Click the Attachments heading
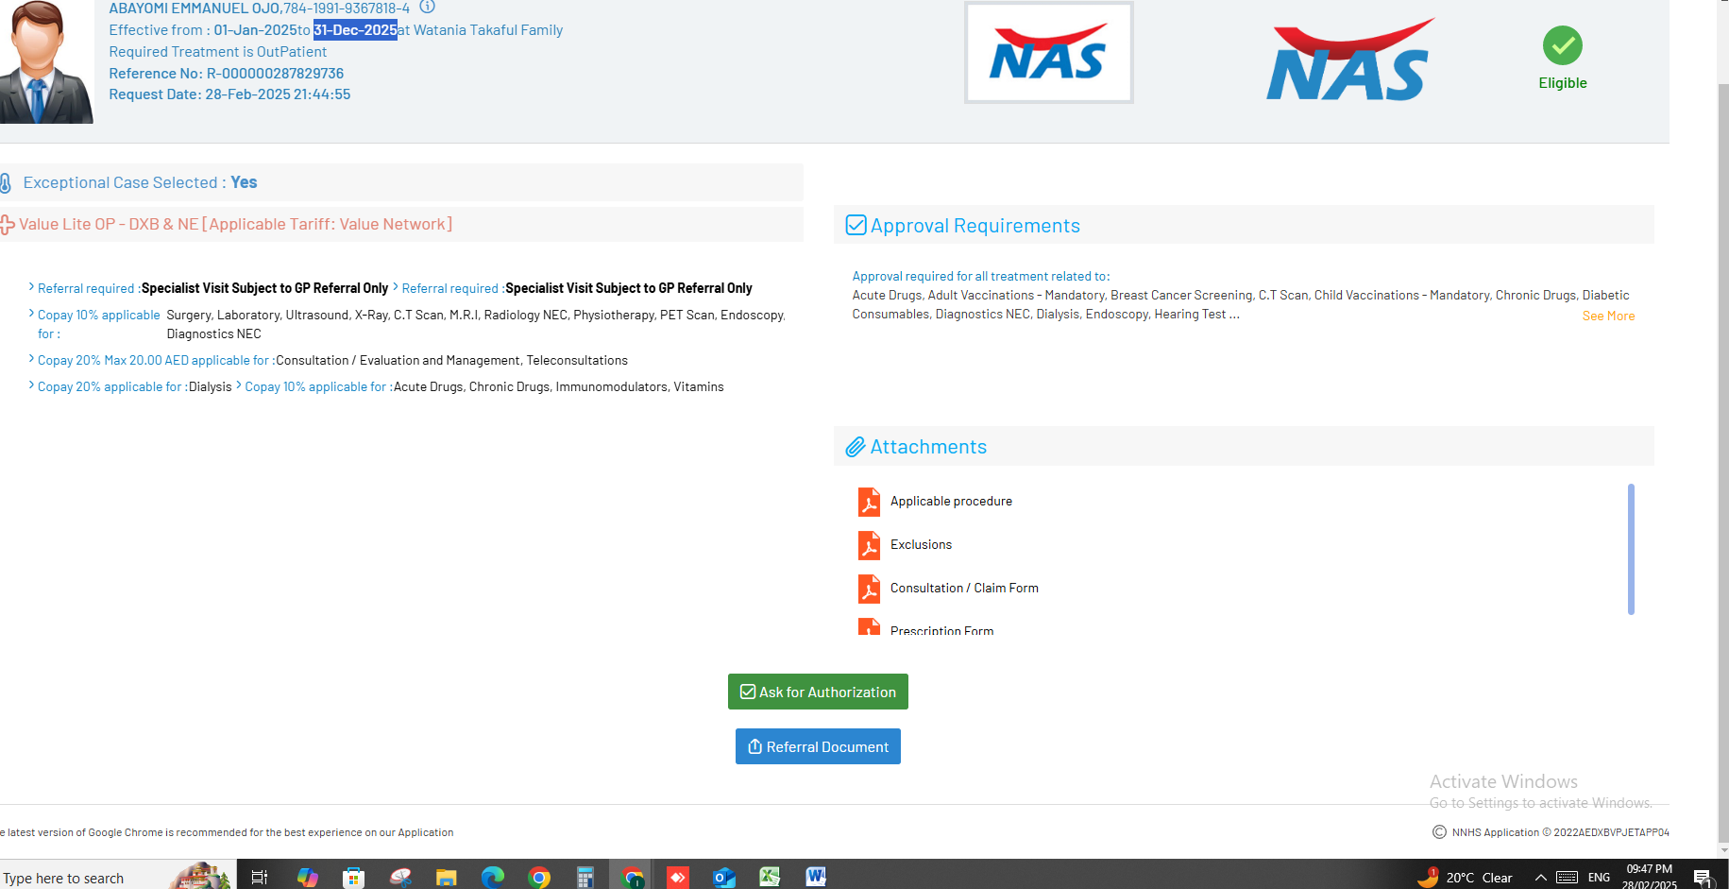Image resolution: width=1729 pixels, height=889 pixels. point(928,447)
